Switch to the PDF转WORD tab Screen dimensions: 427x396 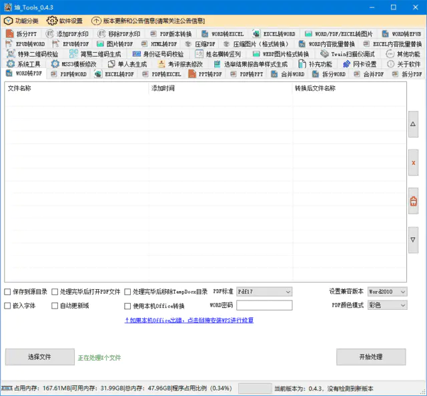[x=69, y=74]
